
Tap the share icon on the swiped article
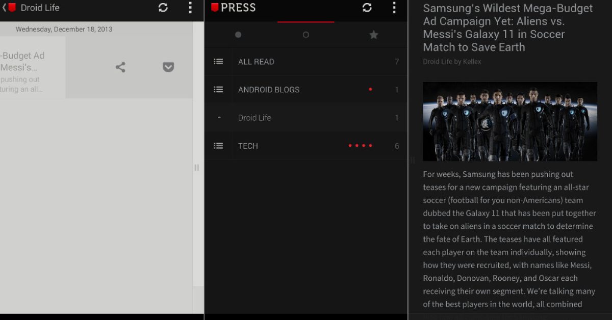[x=120, y=67]
